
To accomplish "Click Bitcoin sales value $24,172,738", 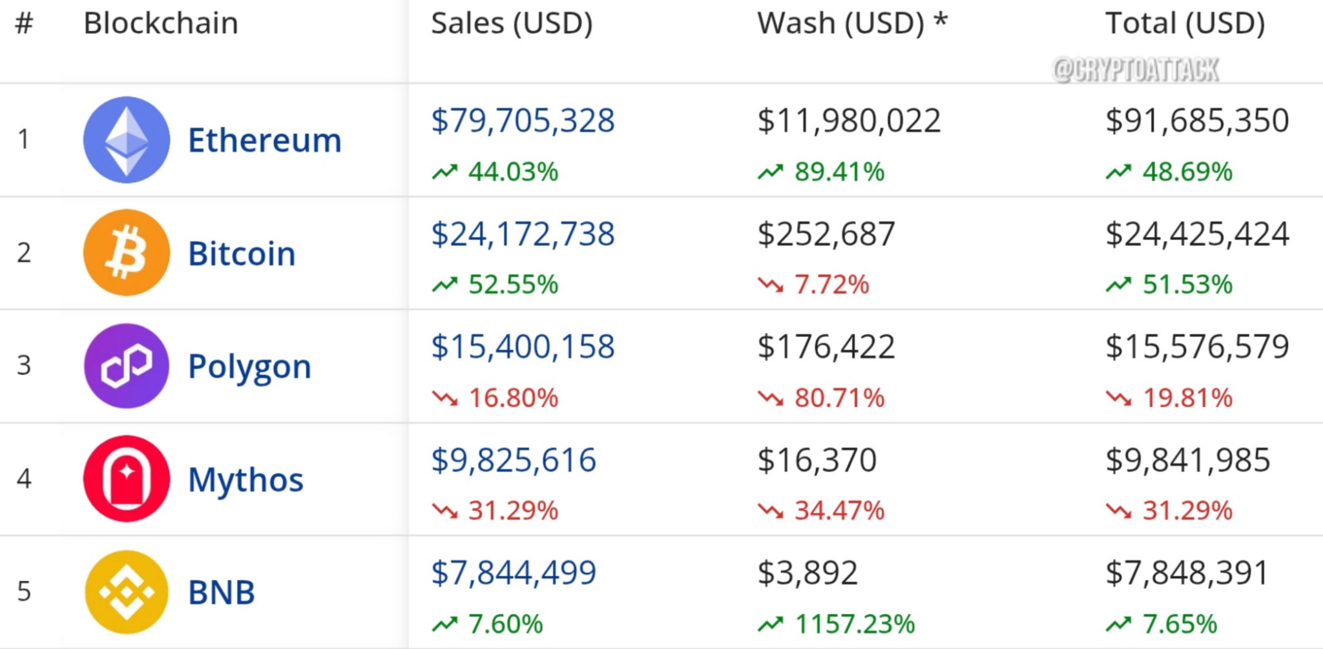I will [x=523, y=234].
